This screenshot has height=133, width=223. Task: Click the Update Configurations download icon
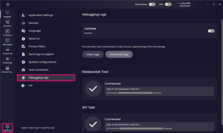point(23,62)
